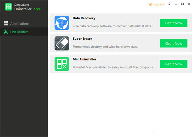Click the Mac Uninstaller title text
The image size is (194, 137).
84,59
